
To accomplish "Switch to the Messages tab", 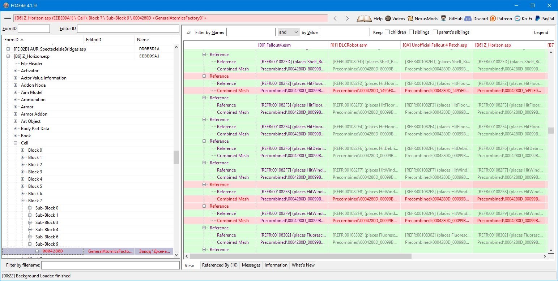I will click(251, 265).
